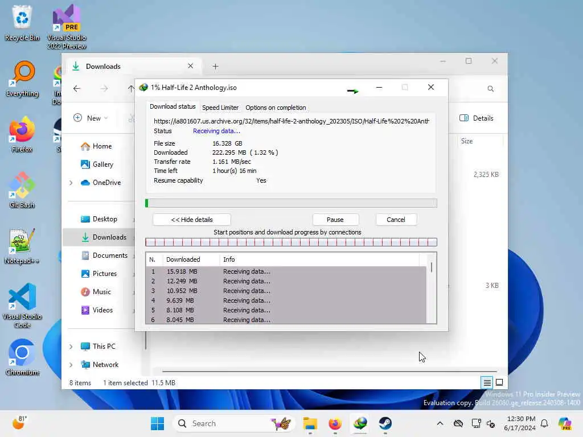
Task: Select connection row 3 with 10.952 MB
Action: [x=286, y=291]
